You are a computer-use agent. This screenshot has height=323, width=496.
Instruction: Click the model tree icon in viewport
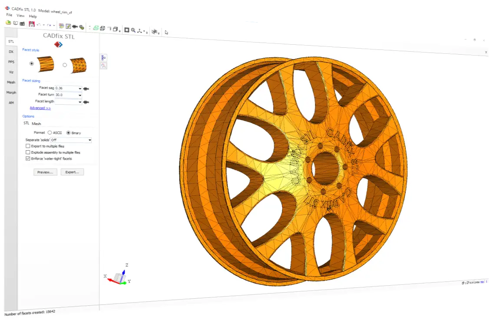[x=103, y=57]
